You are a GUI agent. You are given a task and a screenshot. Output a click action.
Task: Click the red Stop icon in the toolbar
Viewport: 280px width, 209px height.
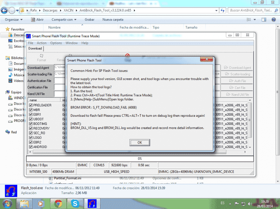[x=128, y=56]
